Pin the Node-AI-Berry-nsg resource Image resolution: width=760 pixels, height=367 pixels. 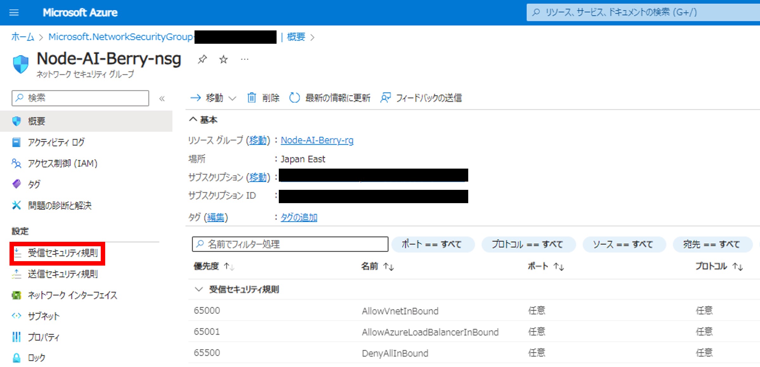tap(202, 59)
